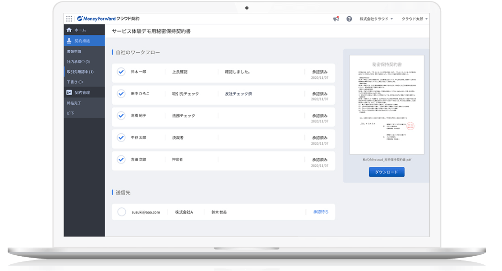Go to ホーム in sidebar
Image resolution: width=502 pixels, height=271 pixels.
[x=80, y=30]
